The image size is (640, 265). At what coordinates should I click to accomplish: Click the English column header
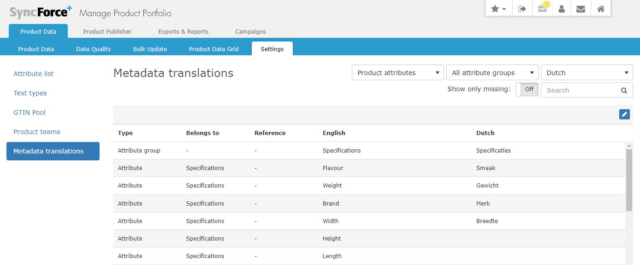pyautogui.click(x=334, y=133)
